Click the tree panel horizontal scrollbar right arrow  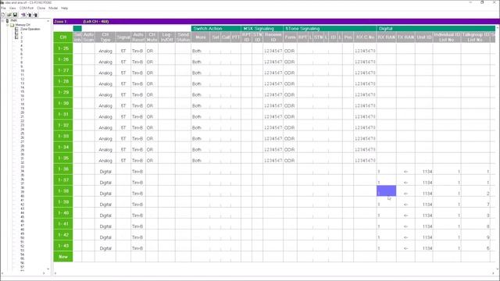[x=44, y=273]
